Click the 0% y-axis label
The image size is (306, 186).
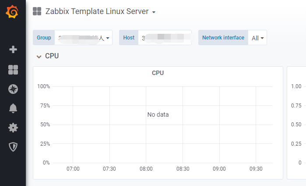46,163
